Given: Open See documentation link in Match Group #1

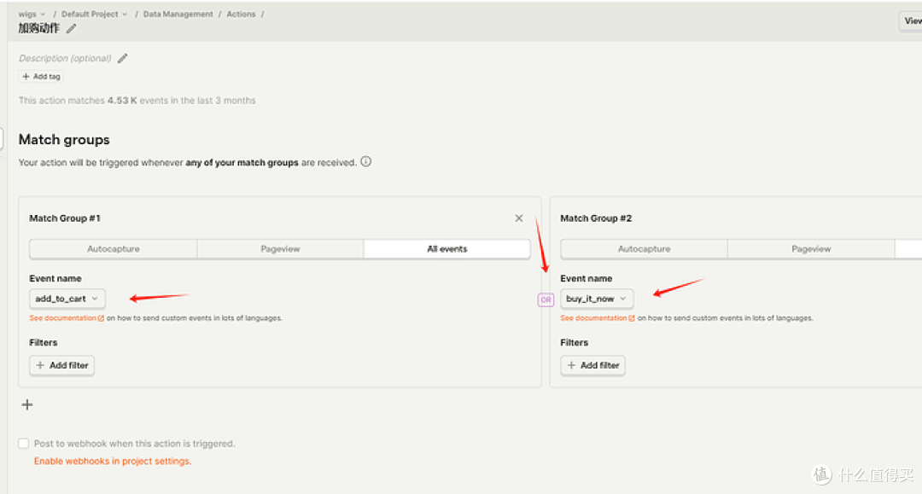Looking at the screenshot, I should pos(67,317).
